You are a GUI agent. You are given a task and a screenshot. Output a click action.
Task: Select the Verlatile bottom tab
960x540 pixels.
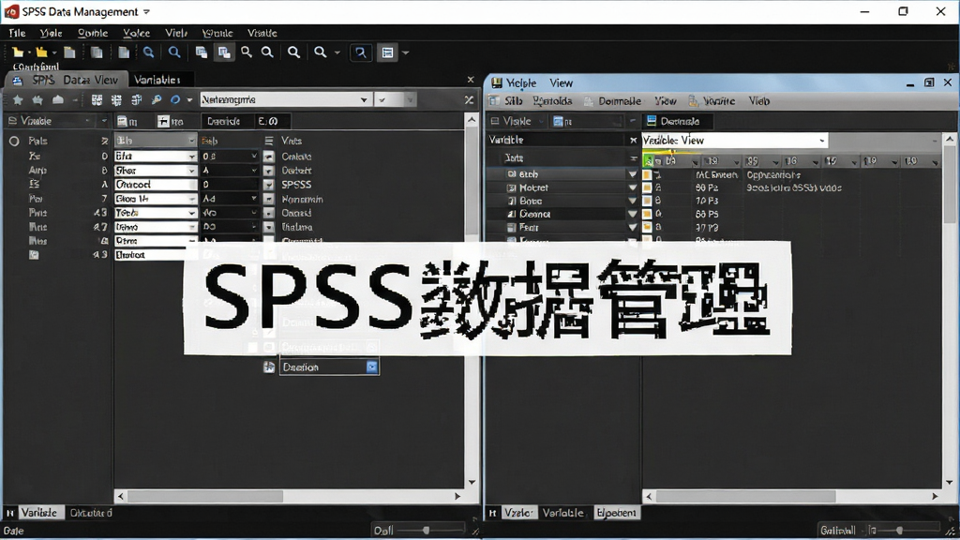562,513
